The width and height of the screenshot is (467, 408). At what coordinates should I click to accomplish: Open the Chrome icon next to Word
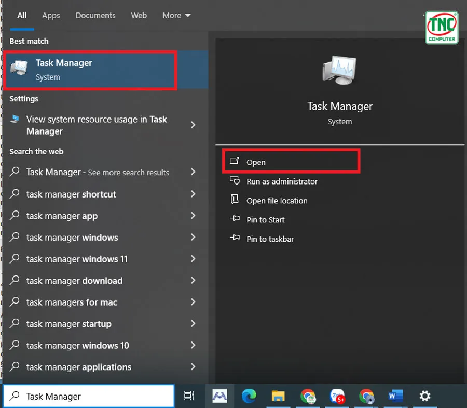(x=367, y=396)
